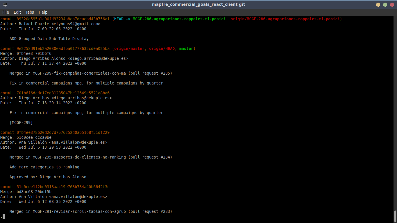Close the terminal with red circle button
This screenshot has width=397, height=223.
tap(392, 5)
